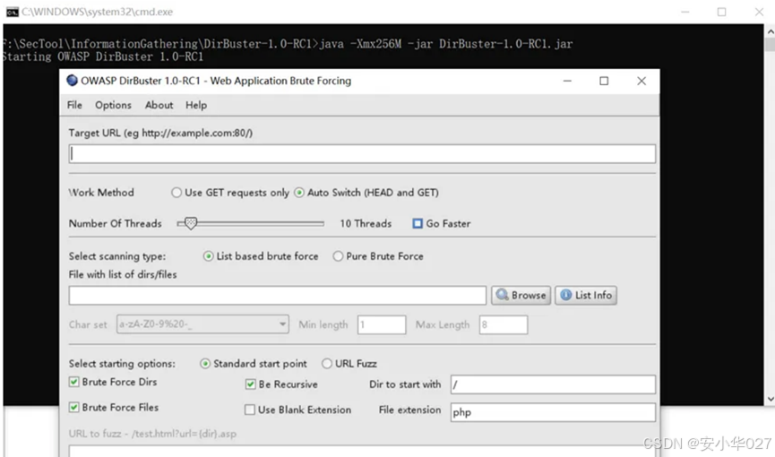
Task: Open the Help menu
Action: point(196,105)
